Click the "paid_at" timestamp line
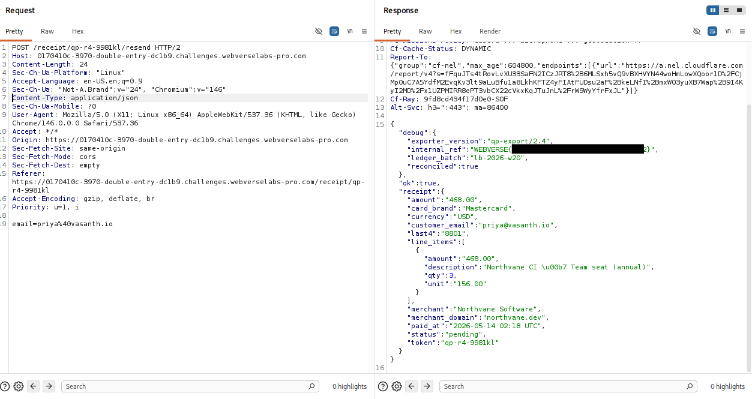752x399 pixels. tap(476, 326)
